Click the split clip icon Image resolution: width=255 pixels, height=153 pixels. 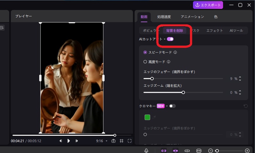coord(187,151)
